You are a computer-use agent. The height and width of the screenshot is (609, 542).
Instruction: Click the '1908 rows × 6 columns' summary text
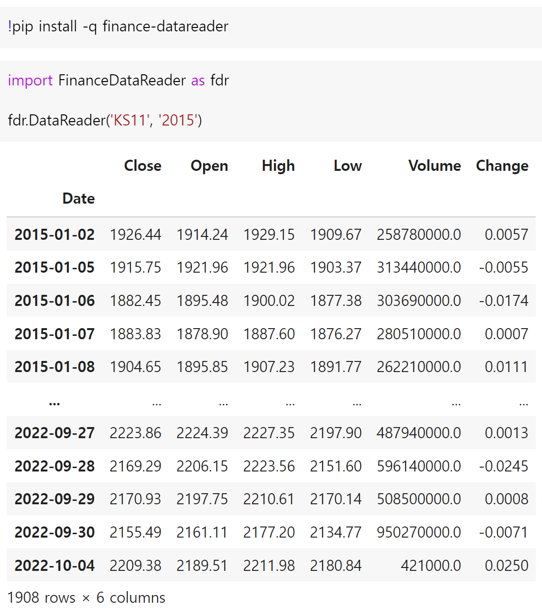86,597
